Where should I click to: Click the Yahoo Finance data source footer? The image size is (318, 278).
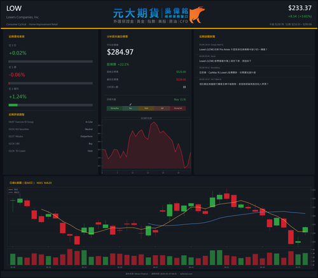pos(137,274)
